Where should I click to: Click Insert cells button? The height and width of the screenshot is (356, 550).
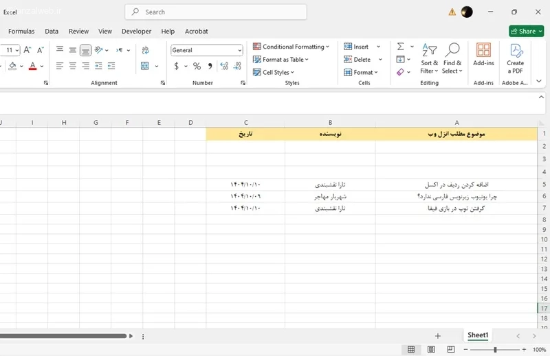pos(356,47)
